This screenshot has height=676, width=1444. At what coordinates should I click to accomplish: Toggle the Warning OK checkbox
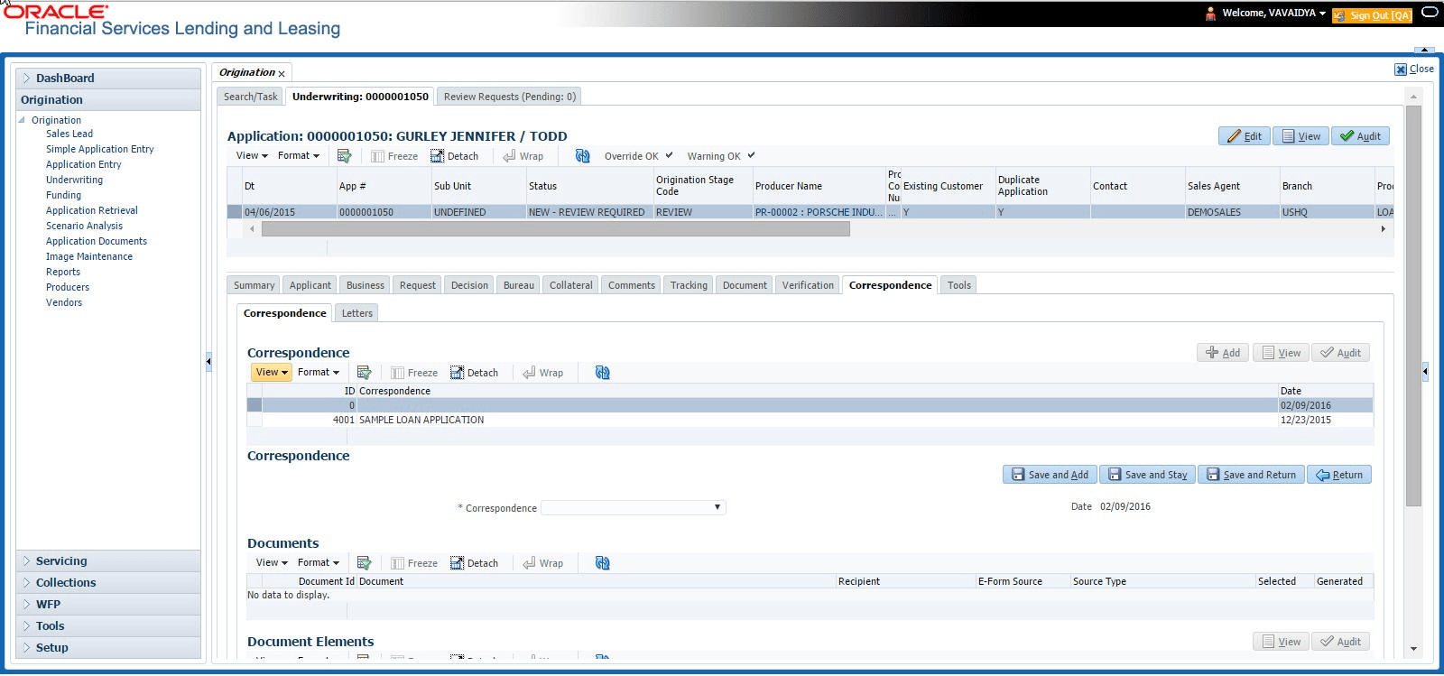[751, 155]
